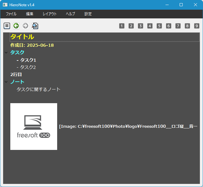Open the 設定 menu
This screenshot has width=203, height=187.
point(88,14)
